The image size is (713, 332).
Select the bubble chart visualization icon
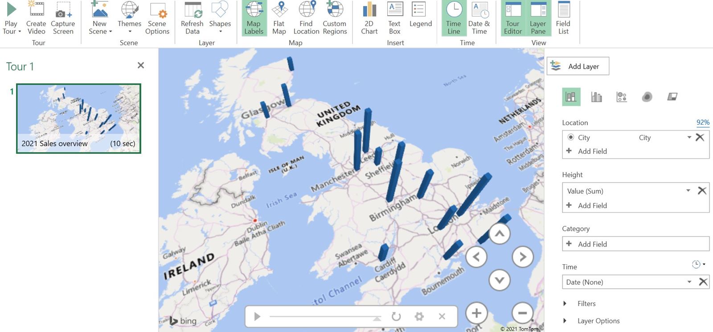622,97
